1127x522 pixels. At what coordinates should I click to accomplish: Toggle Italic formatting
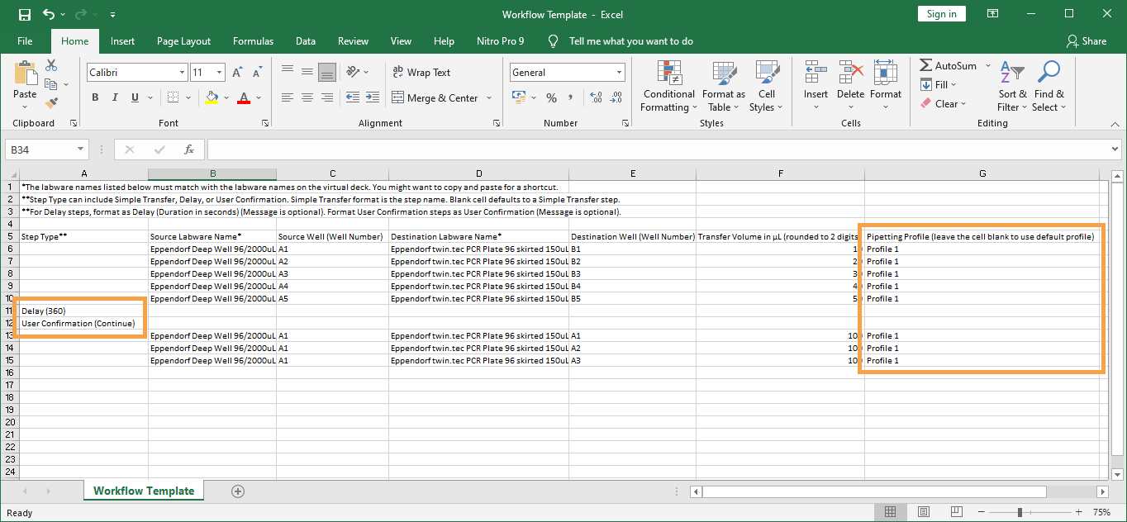coord(117,97)
